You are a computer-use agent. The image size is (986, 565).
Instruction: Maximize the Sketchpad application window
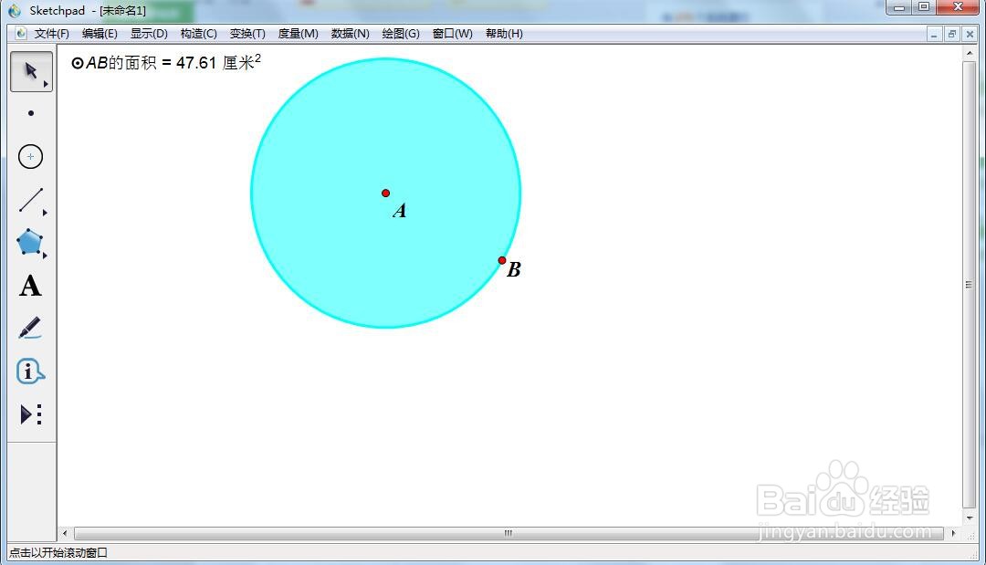coord(924,7)
